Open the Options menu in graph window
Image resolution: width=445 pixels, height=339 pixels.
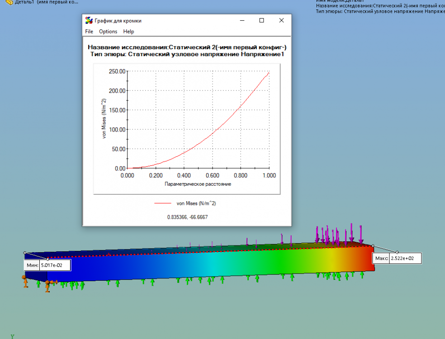click(x=108, y=32)
